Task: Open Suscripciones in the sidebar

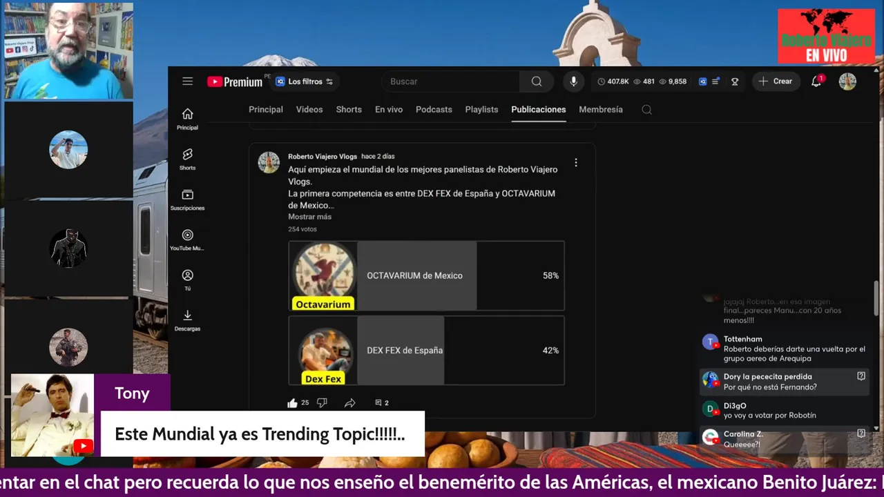Action: pos(187,199)
